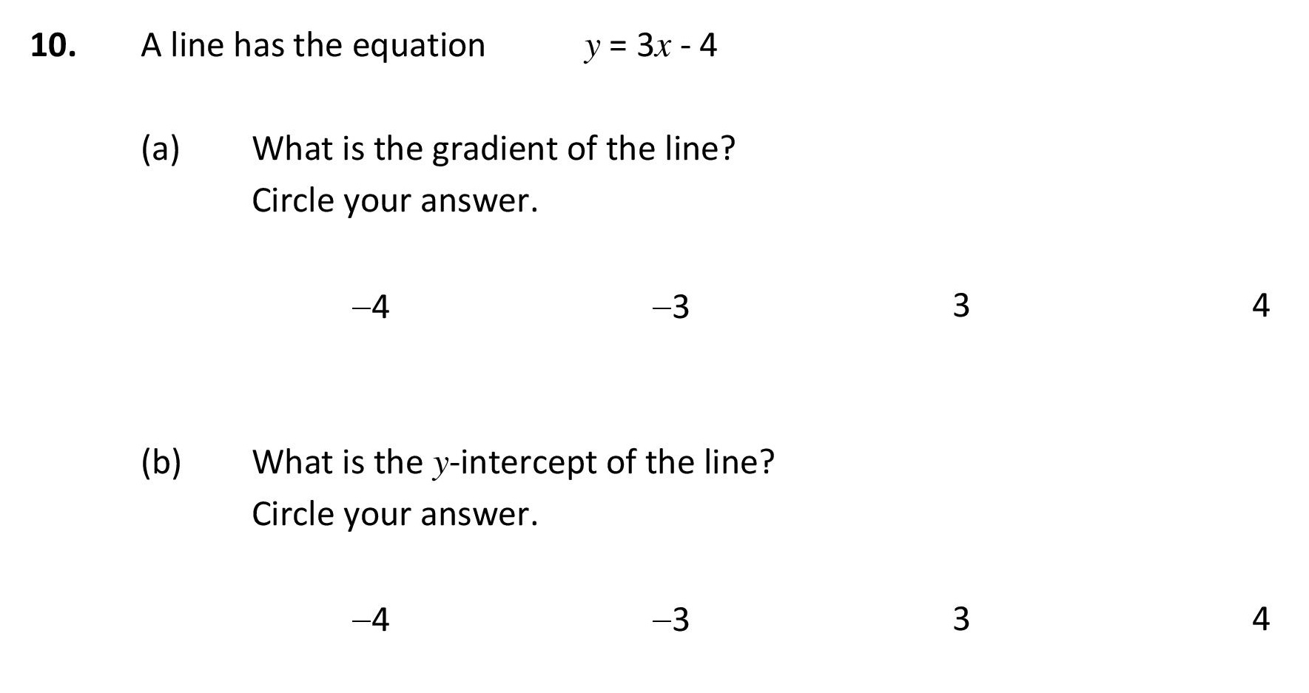The image size is (1309, 693).
Task: Click the (b) part label
Action: [x=161, y=464]
